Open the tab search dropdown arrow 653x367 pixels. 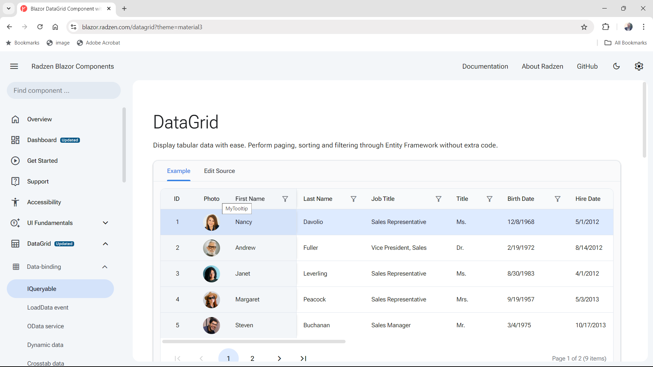9,8
